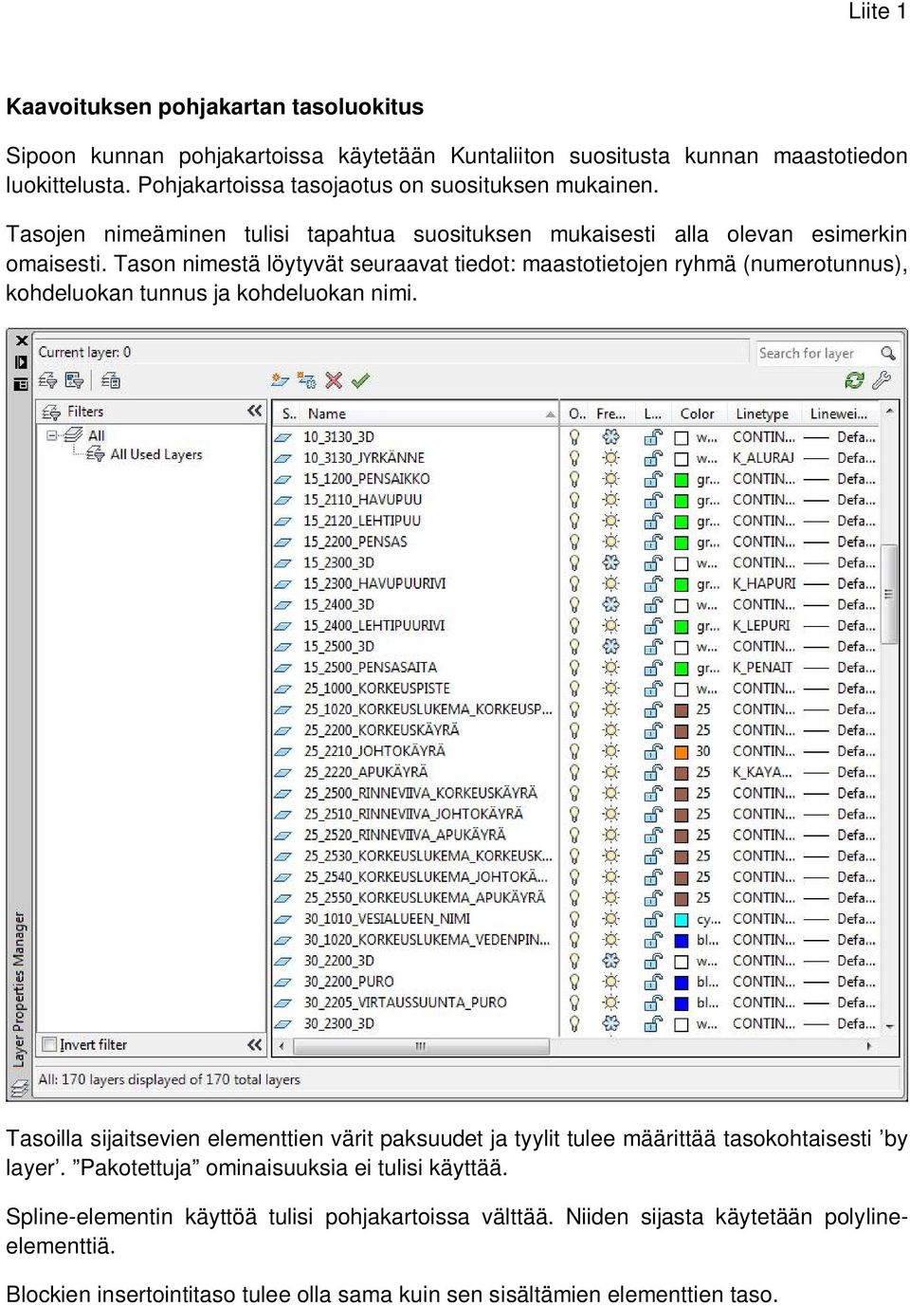Click K_ALURAJ linetype of 10_3130_JYRKÄNNE

coord(763,458)
